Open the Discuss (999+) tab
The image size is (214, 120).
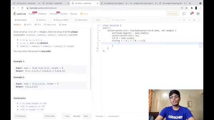(61, 20)
